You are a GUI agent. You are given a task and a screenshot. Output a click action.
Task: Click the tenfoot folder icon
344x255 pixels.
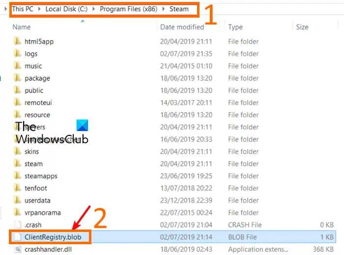18,188
